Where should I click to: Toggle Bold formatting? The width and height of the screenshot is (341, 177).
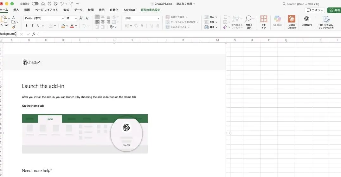click(x=26, y=26)
